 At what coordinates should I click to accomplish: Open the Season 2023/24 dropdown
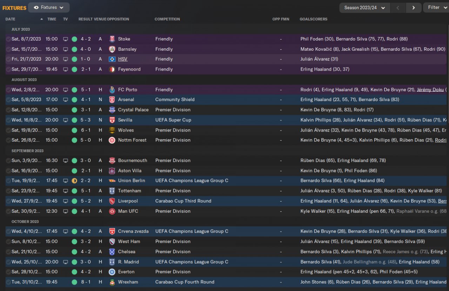pyautogui.click(x=364, y=8)
